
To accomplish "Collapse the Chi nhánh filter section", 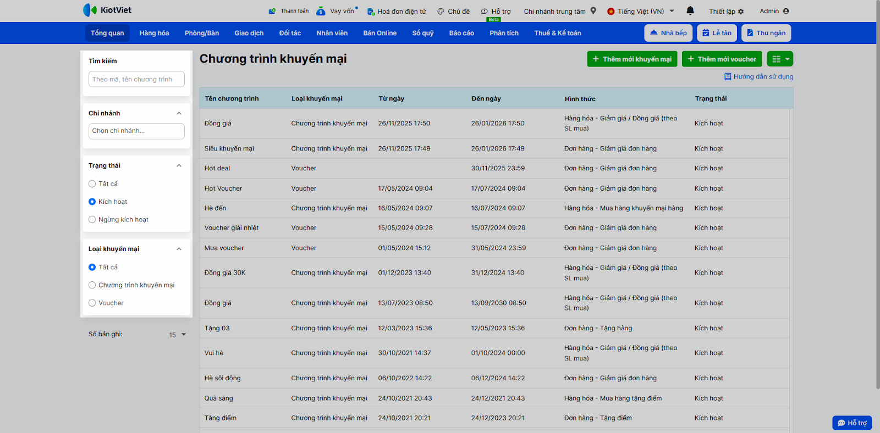I will pos(179,113).
